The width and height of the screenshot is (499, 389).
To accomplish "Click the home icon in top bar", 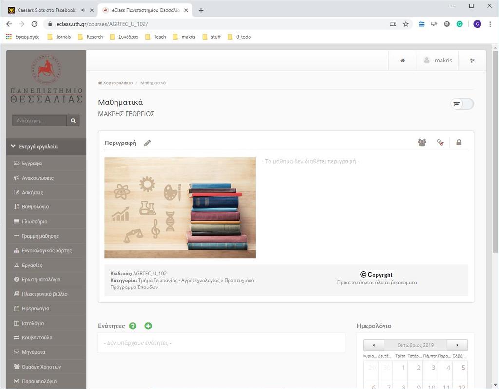I will (403, 61).
